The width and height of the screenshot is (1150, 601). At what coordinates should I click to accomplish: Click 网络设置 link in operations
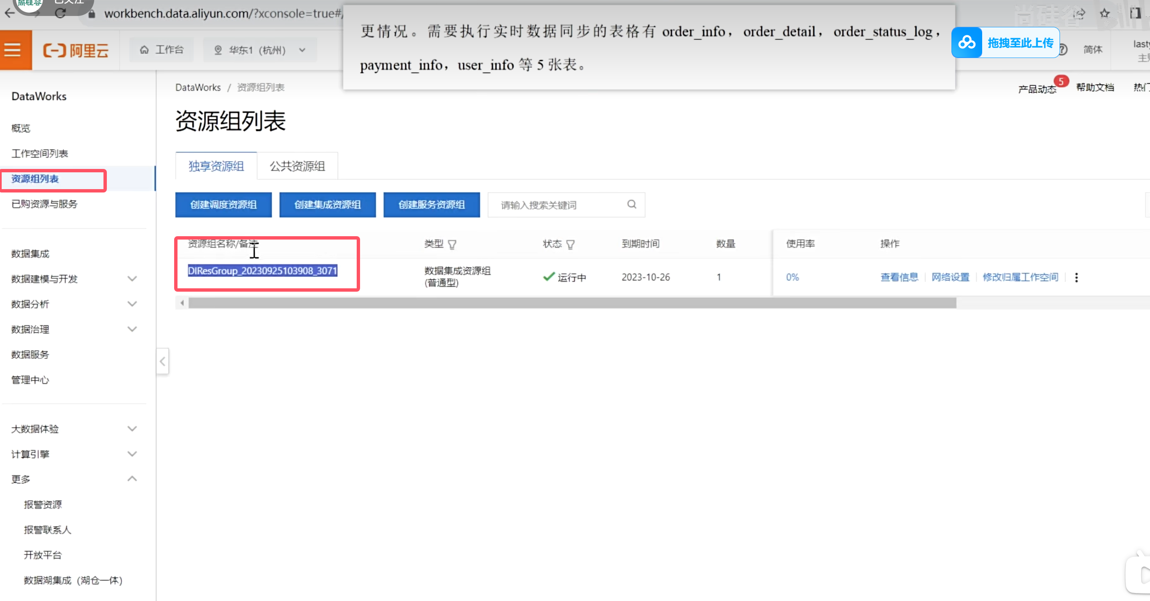(x=950, y=277)
